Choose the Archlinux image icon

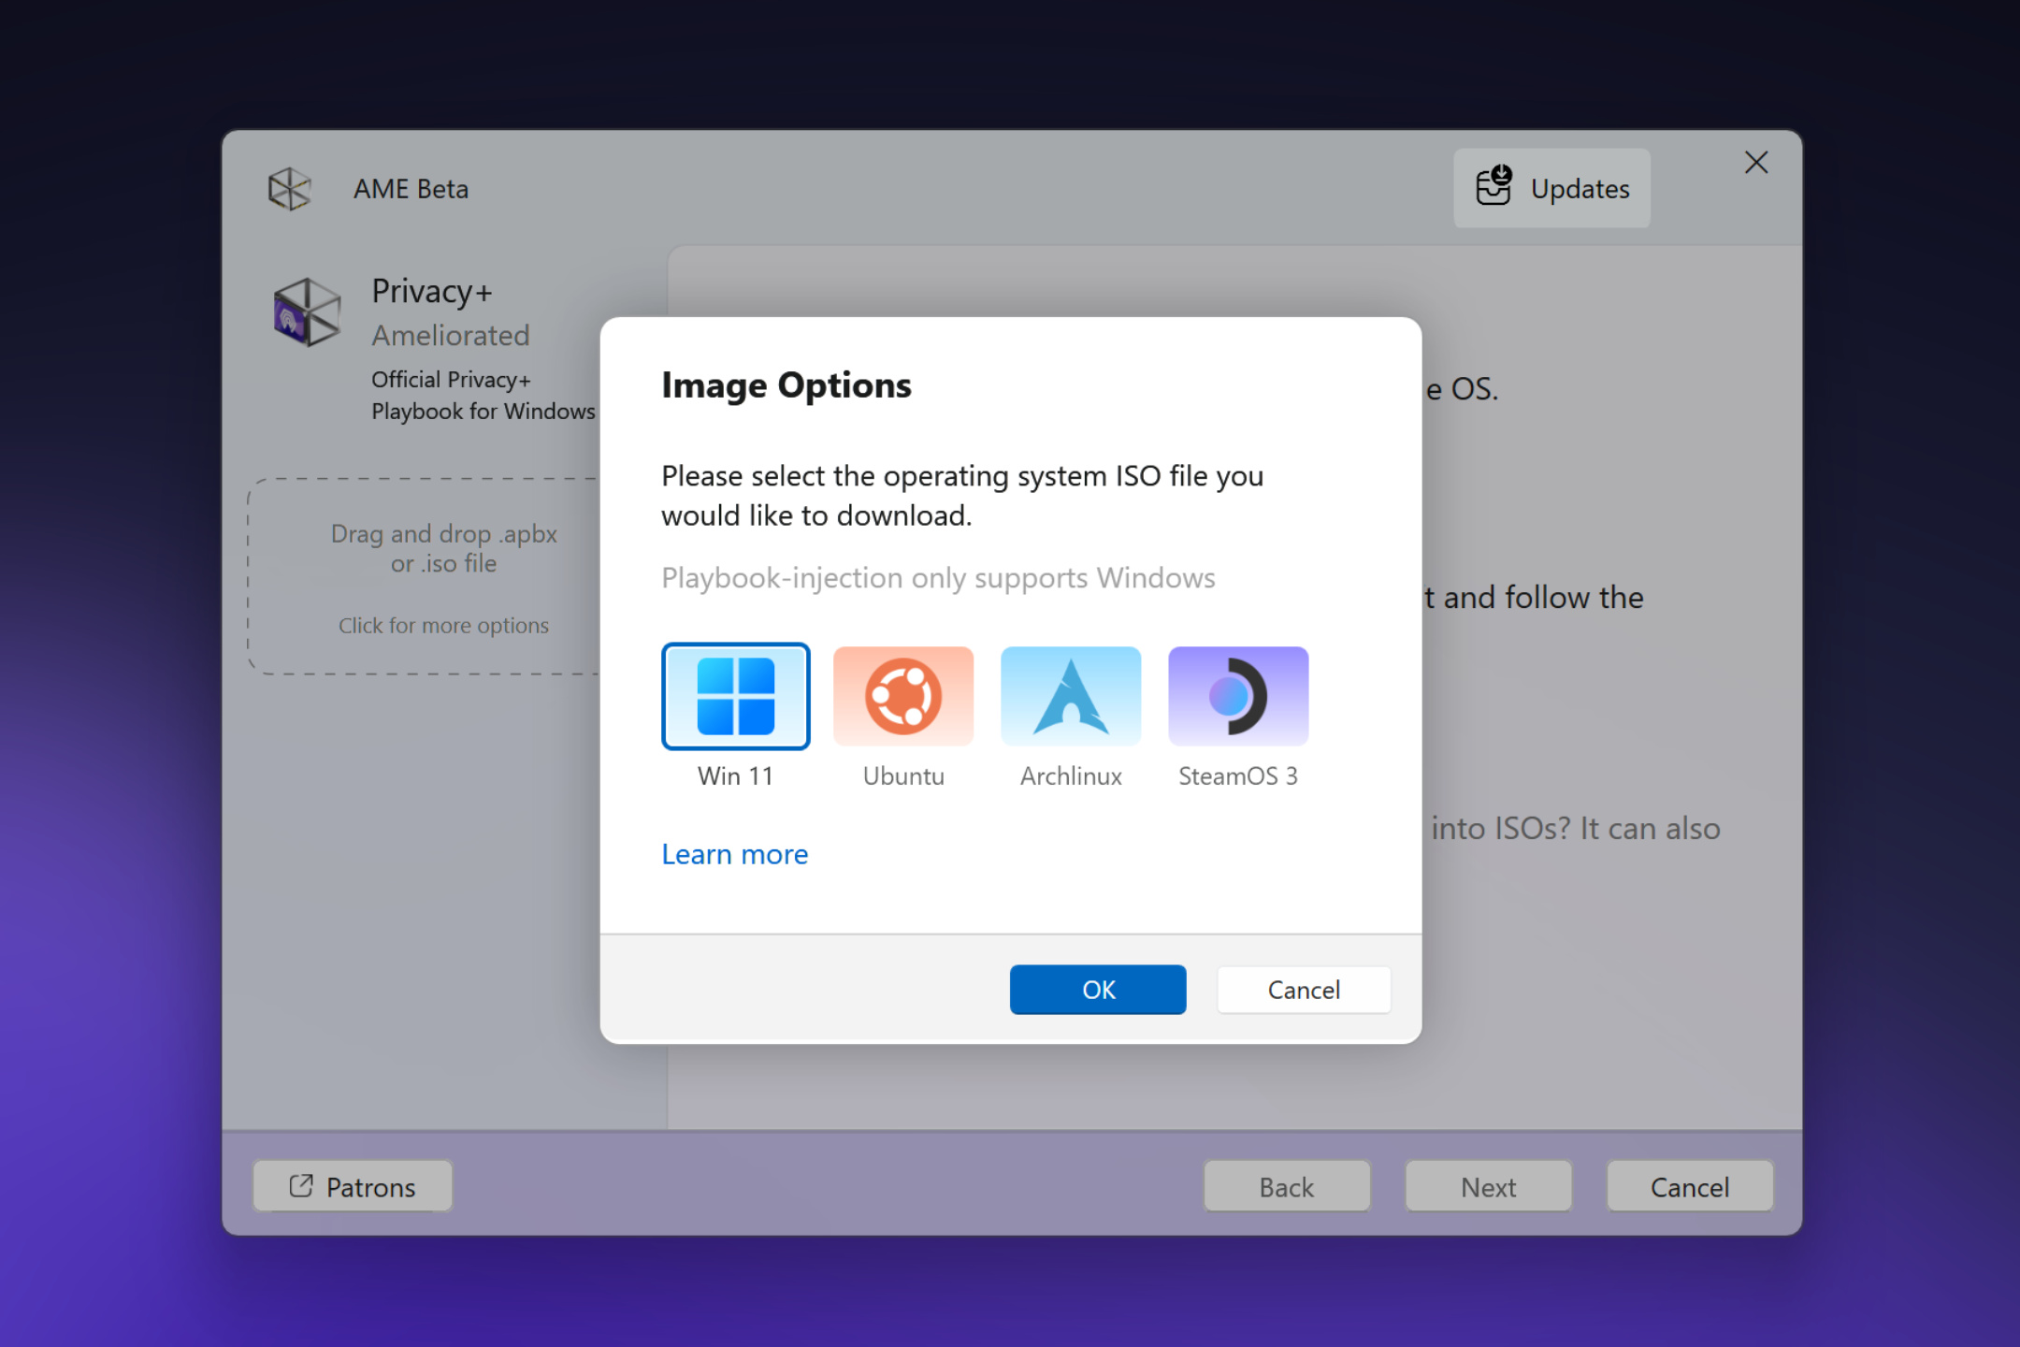click(x=1071, y=696)
